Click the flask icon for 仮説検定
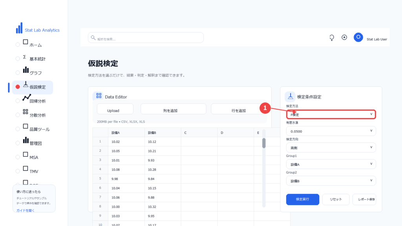 [x=26, y=84]
